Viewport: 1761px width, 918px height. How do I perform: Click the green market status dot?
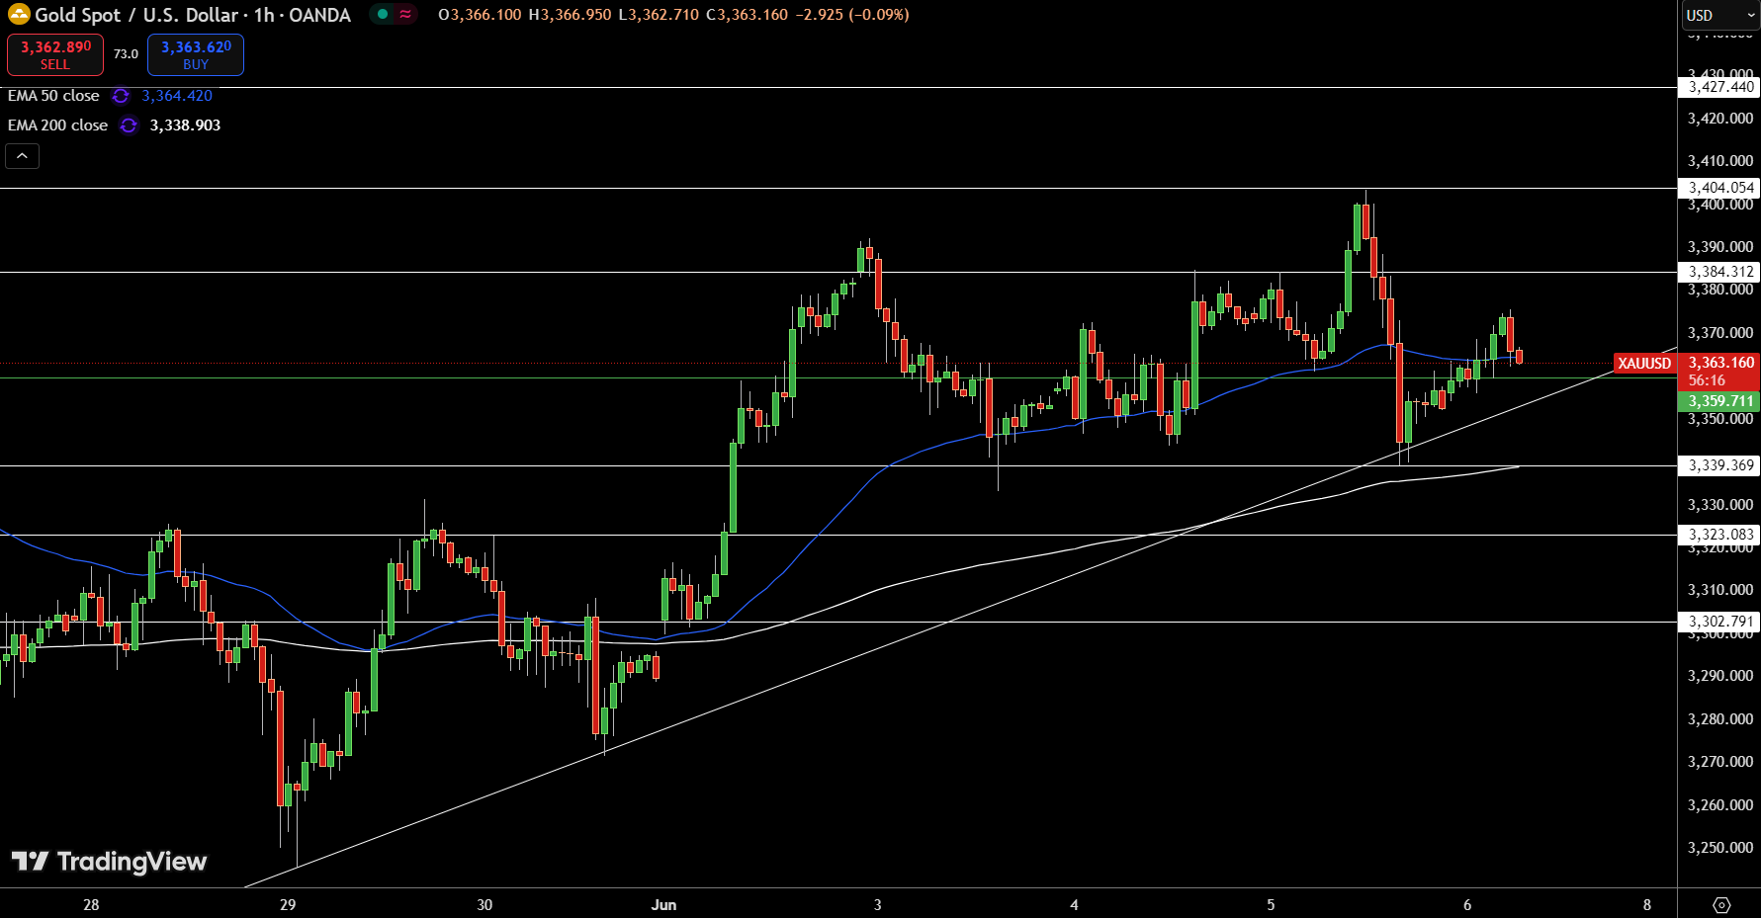pos(383,15)
